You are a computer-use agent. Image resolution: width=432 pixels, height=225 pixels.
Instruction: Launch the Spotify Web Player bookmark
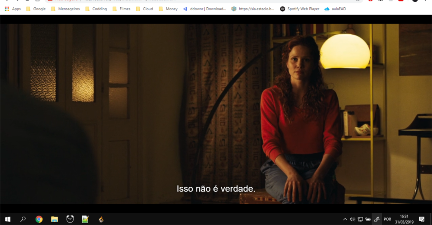299,9
